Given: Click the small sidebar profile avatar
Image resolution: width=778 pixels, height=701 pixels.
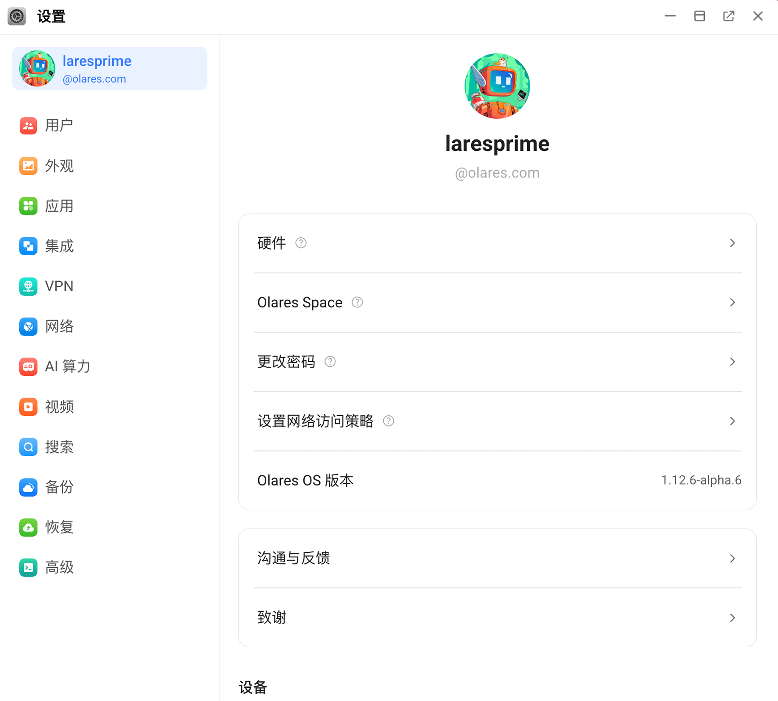Looking at the screenshot, I should tap(37, 69).
